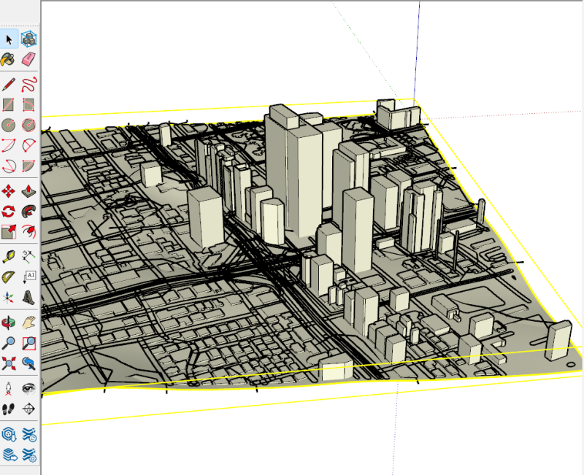Choose the Circle drawing tool

pos(9,125)
